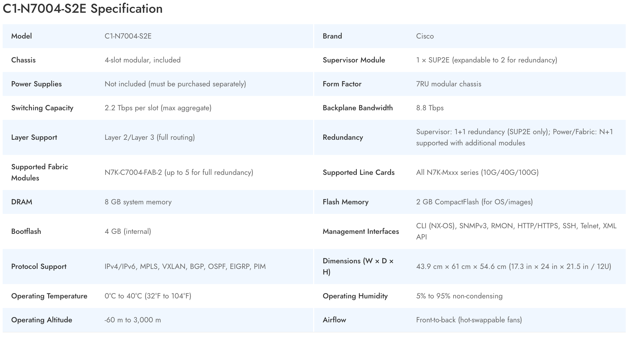Click the Flash Memory CompactFlash value

tap(474, 202)
